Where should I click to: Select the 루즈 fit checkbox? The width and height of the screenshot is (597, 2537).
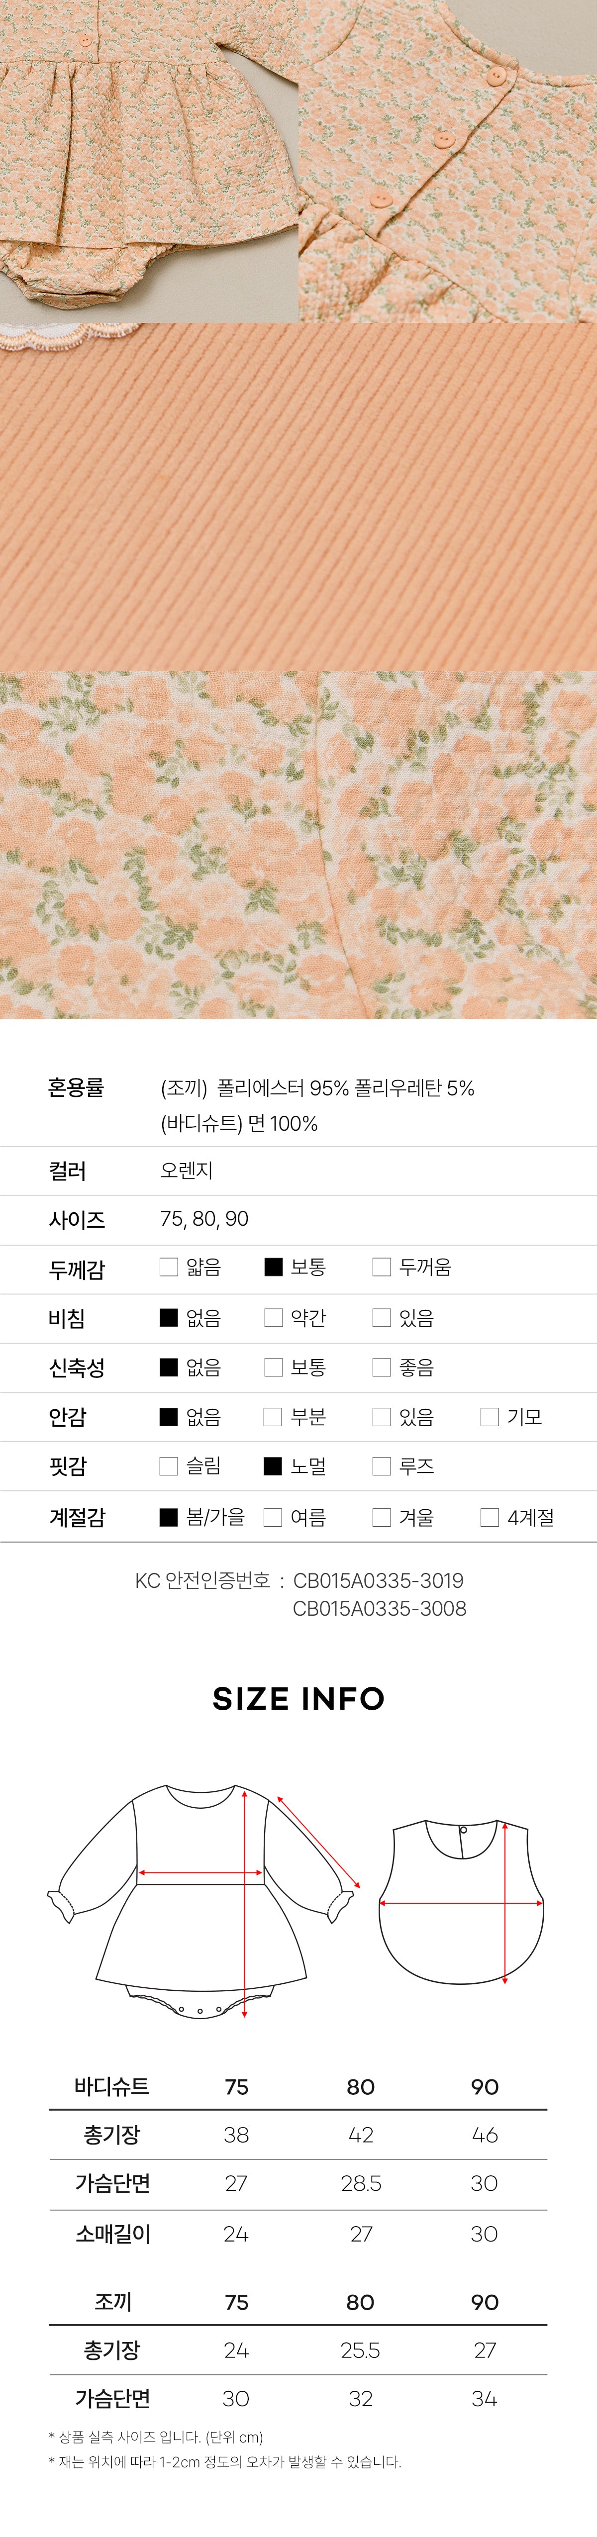[x=381, y=1466]
